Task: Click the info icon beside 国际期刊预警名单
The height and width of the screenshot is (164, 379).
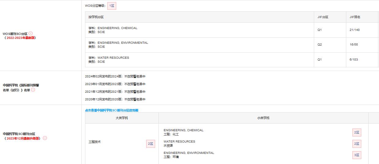Action: click(x=33, y=90)
